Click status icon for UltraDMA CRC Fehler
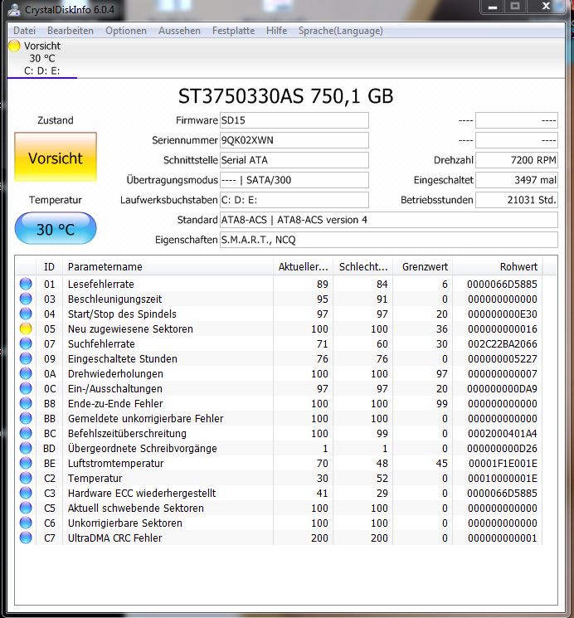The image size is (574, 618). pos(26,538)
